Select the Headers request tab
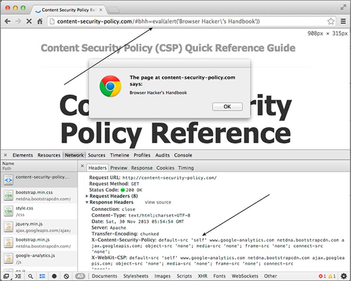 tap(97, 168)
